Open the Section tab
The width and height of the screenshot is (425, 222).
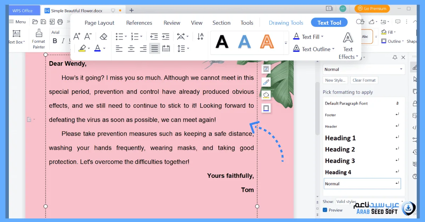point(221,23)
